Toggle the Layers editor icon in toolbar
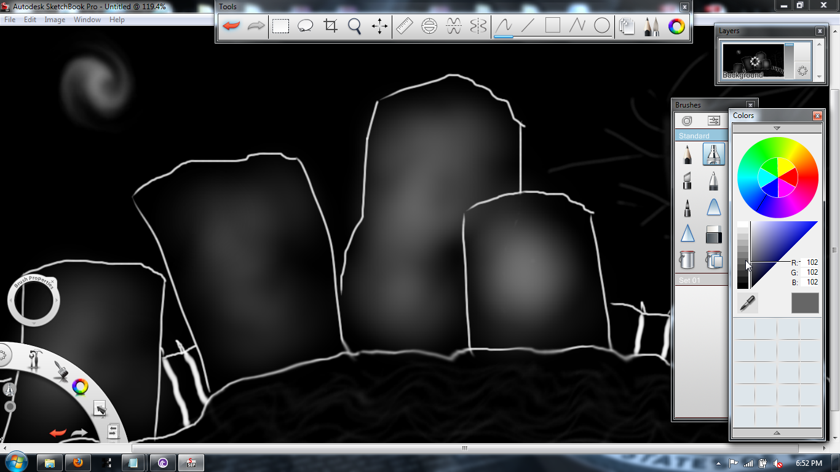Image resolution: width=840 pixels, height=472 pixels. click(627, 26)
